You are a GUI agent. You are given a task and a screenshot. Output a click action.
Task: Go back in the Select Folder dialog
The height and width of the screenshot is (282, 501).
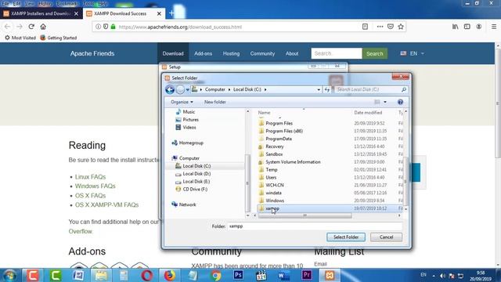click(x=170, y=89)
